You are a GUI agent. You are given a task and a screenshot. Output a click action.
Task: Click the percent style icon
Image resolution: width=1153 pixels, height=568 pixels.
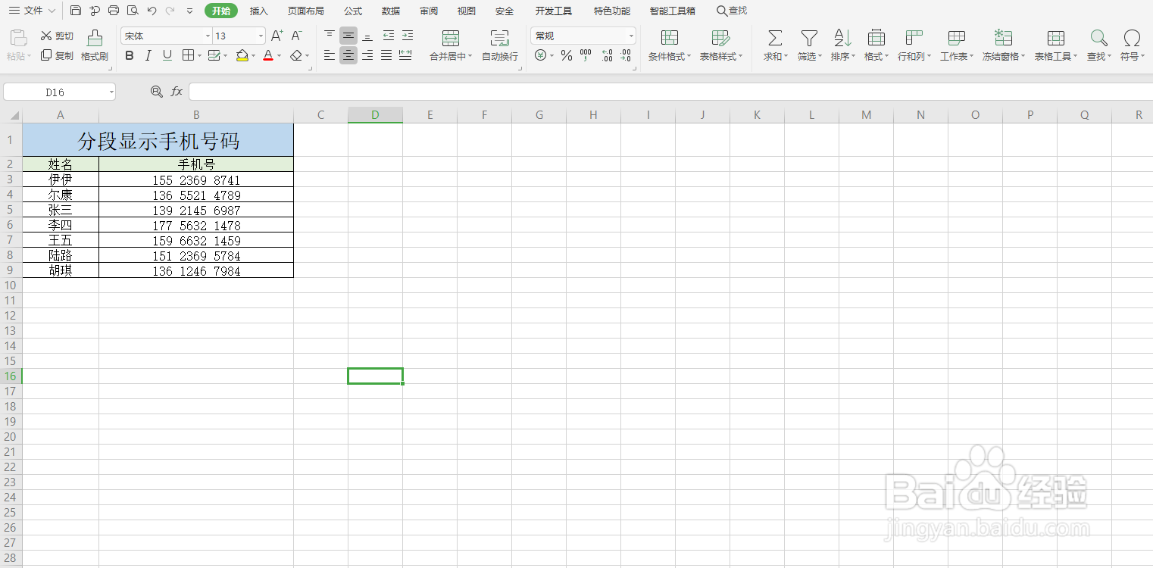click(567, 55)
